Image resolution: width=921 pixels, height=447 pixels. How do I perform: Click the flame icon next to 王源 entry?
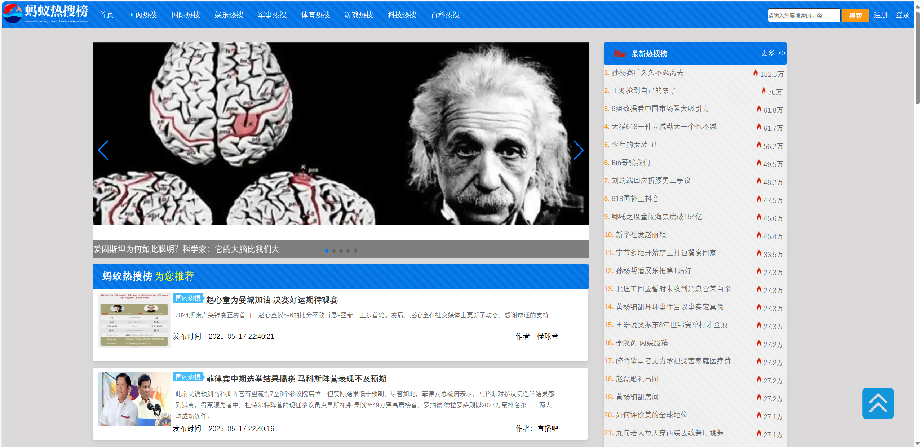tap(764, 91)
